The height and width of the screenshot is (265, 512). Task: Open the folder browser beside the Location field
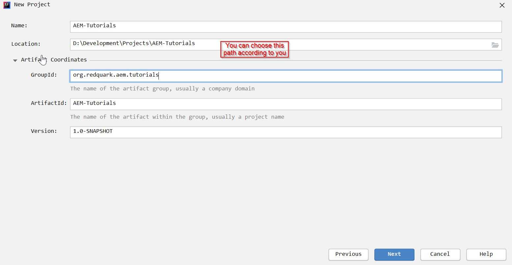coord(495,45)
